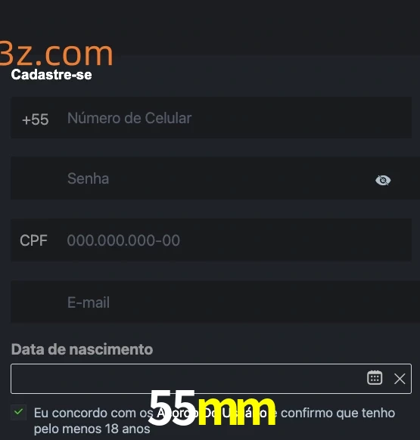
Task: Click the 'pelo menos 18 anos' text
Action: [92, 429]
